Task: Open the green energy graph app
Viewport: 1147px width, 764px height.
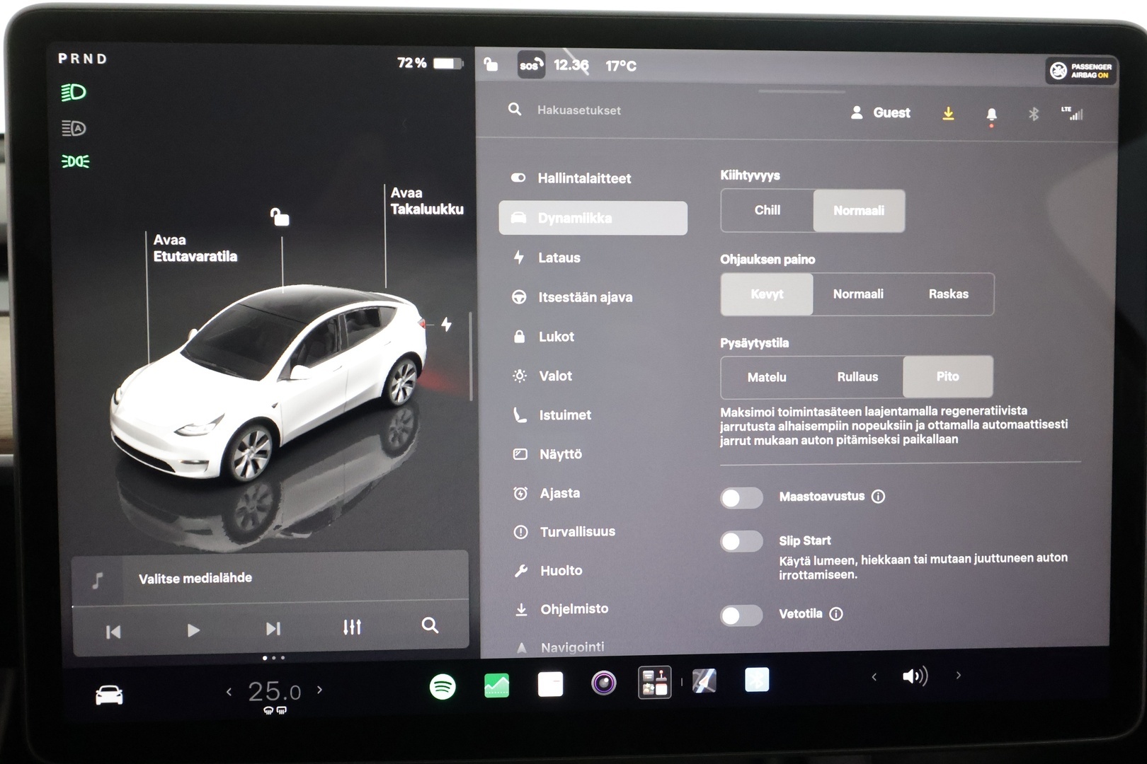Action: coord(496,685)
